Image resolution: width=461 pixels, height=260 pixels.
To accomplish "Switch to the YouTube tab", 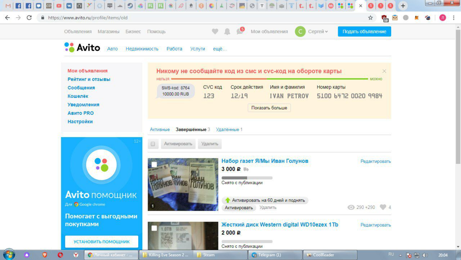I will 59,6.
